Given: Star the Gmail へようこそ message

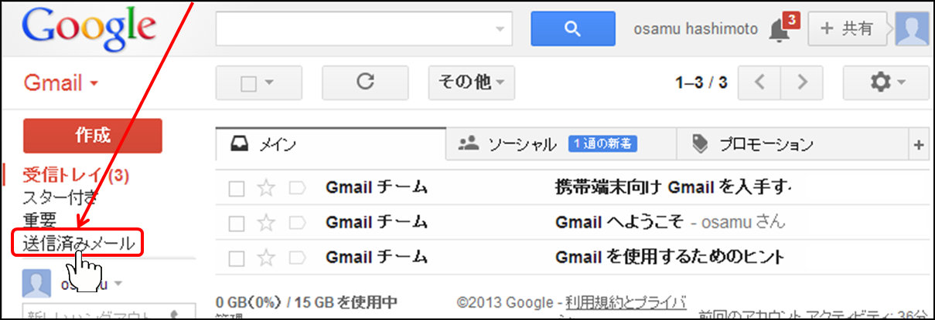Looking at the screenshot, I should point(266,222).
